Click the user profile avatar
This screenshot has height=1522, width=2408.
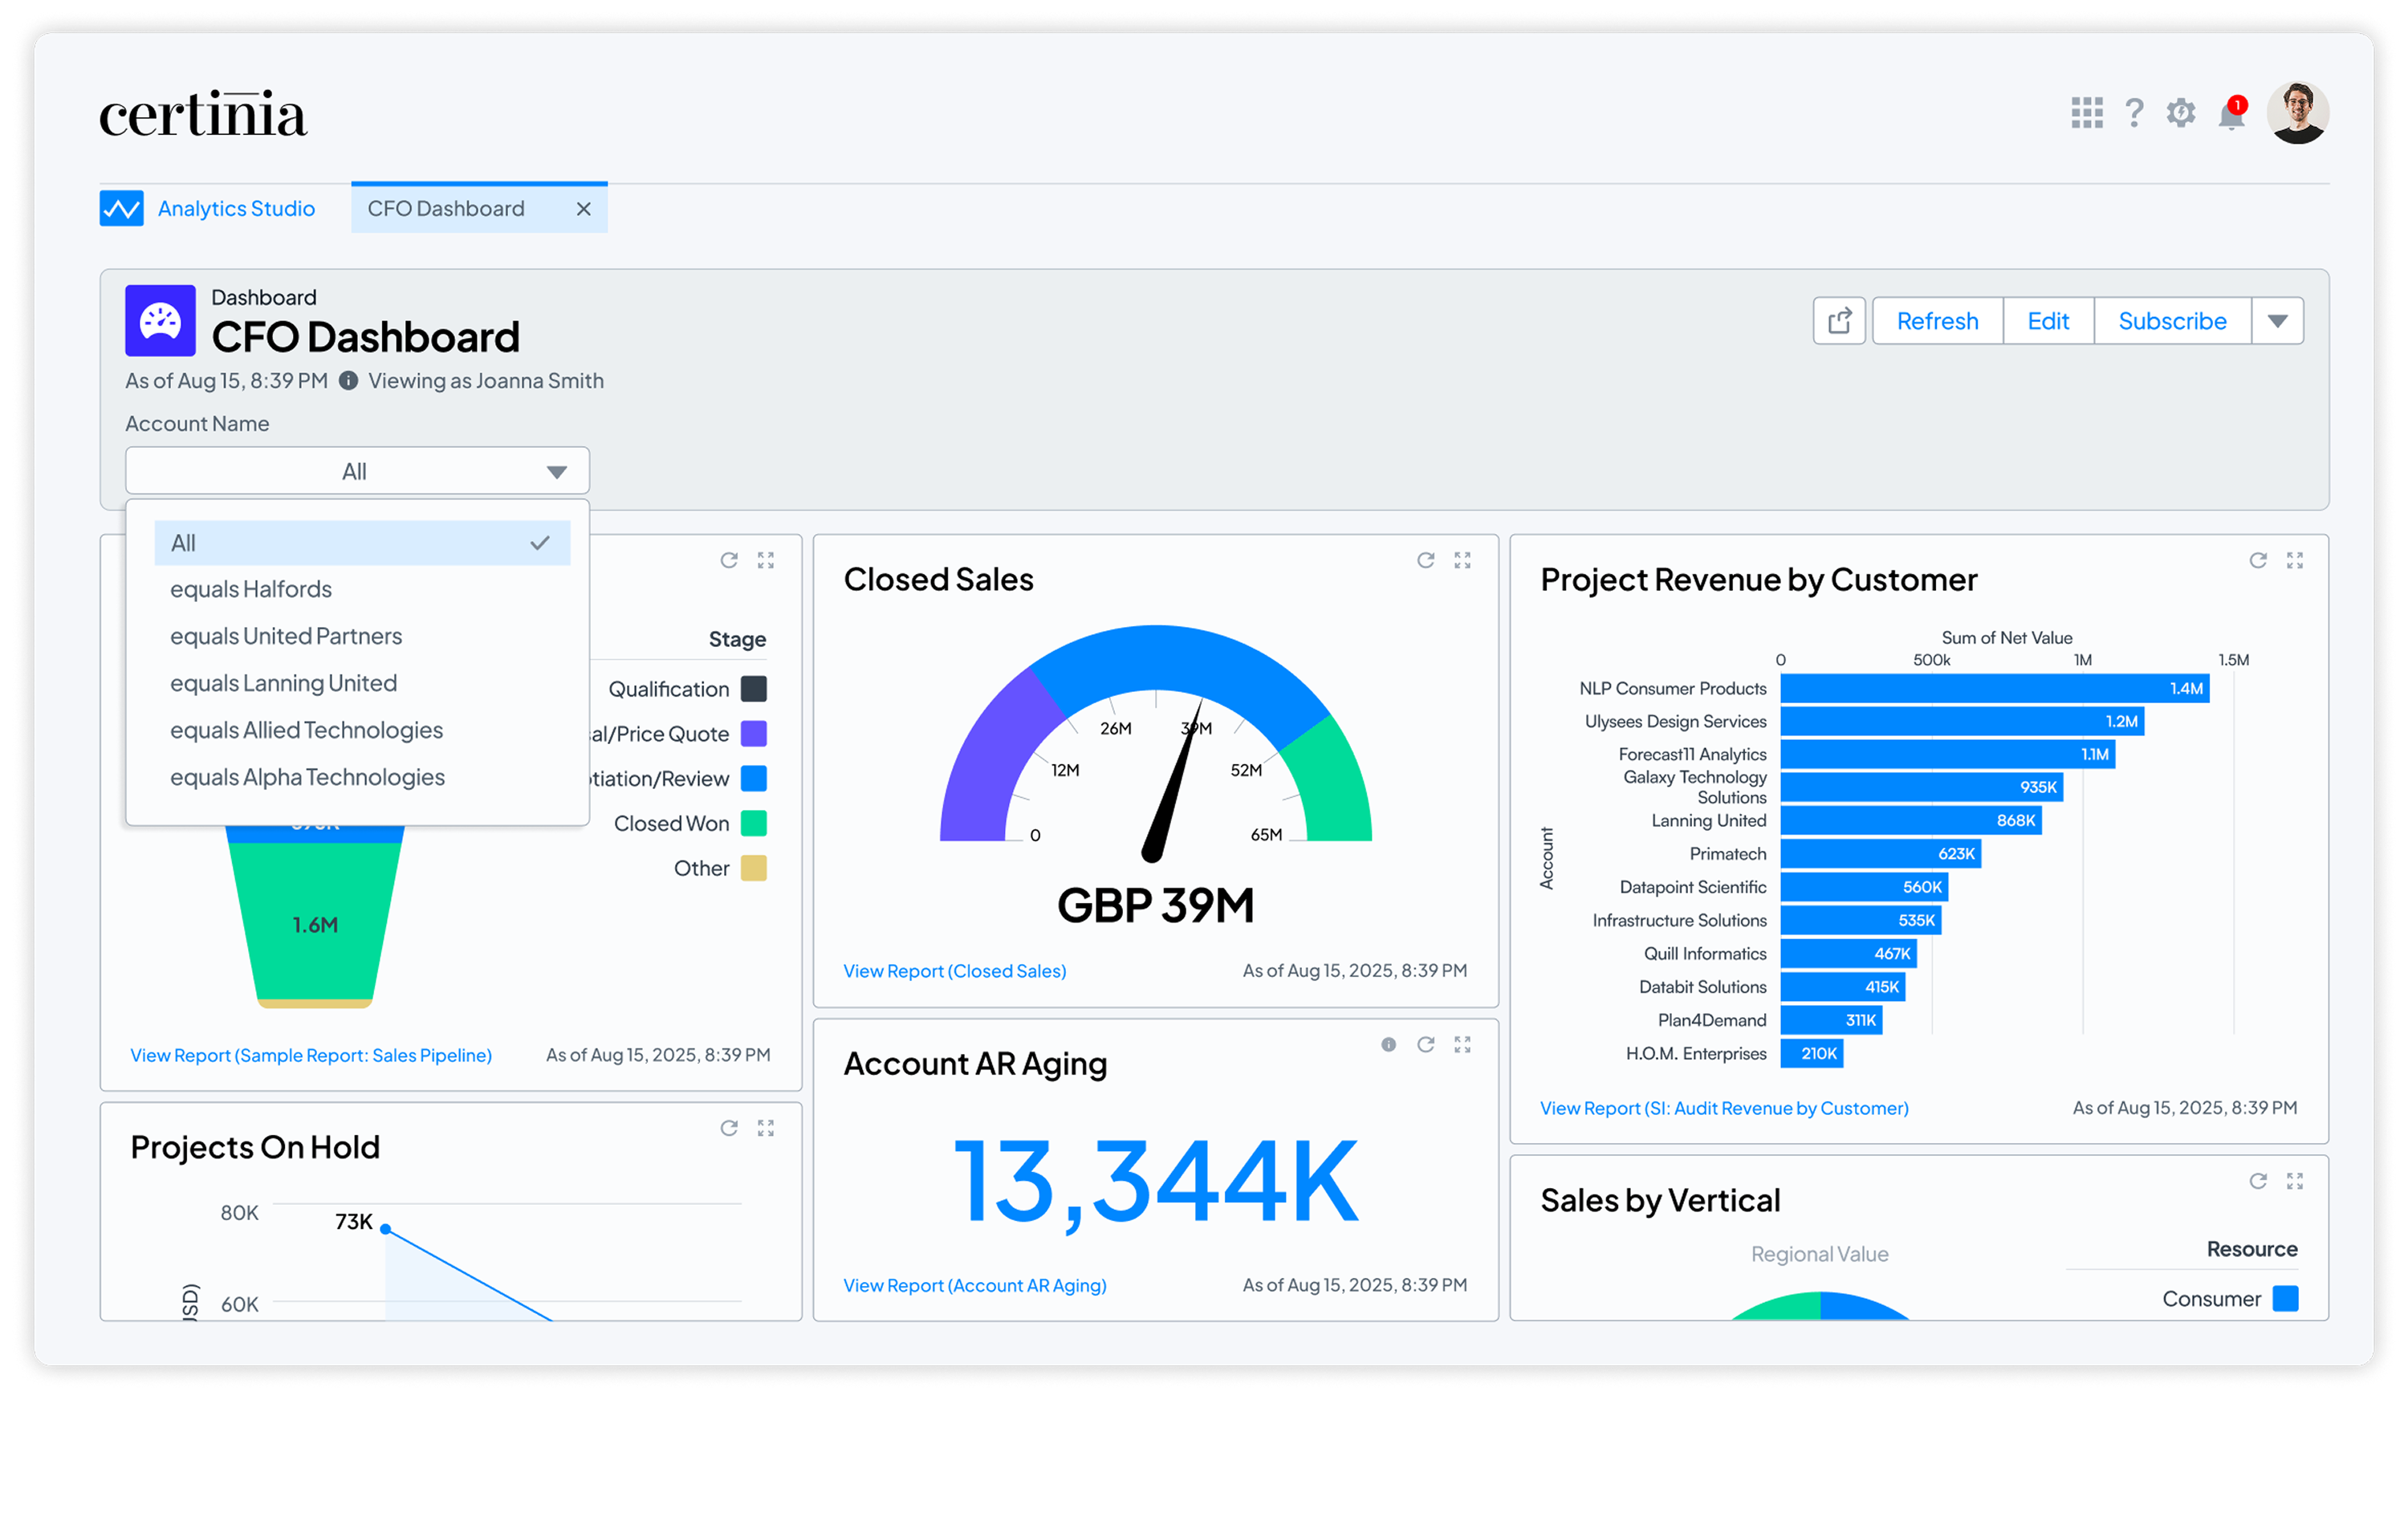(x=2299, y=112)
